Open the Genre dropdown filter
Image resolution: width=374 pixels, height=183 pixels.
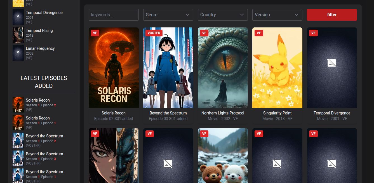pos(168,15)
